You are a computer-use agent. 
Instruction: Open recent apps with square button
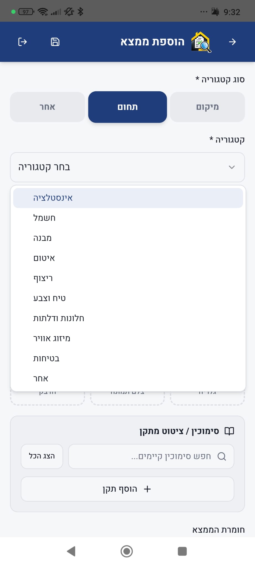tap(182, 551)
